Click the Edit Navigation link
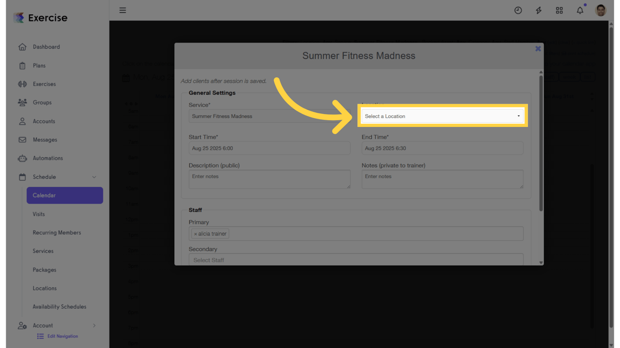Viewport: 620px width, 348px height. 62,336
